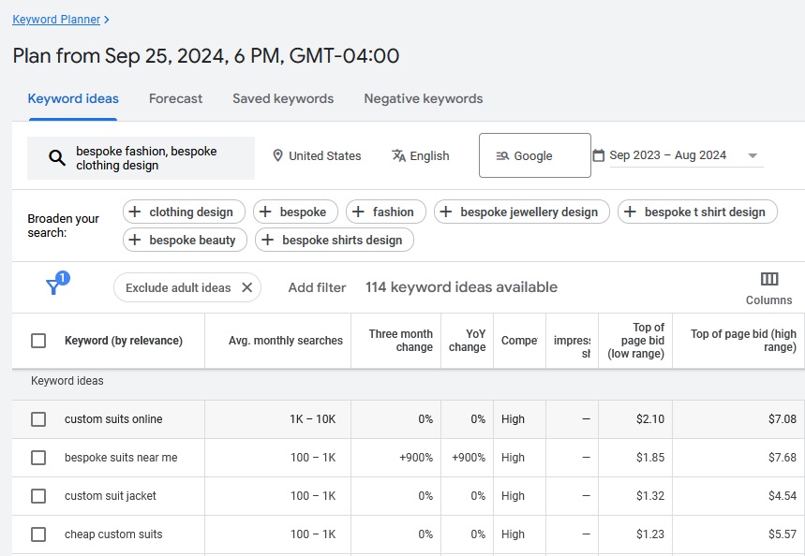Select the bespoke suits near me checkbox
This screenshot has width=805, height=556.
(38, 457)
